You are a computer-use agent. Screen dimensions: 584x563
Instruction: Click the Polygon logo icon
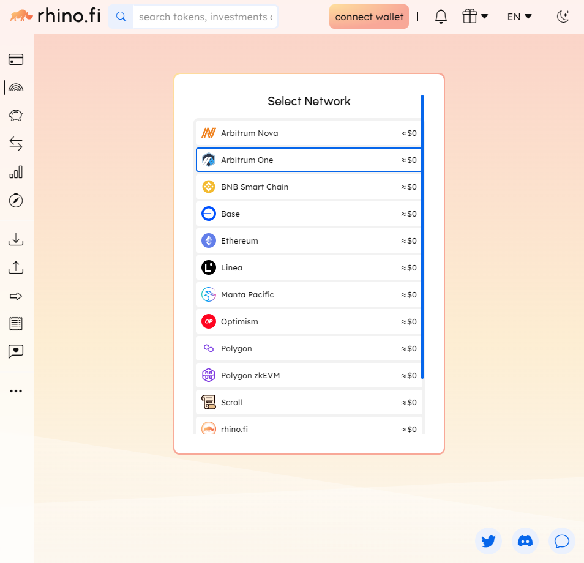click(x=209, y=348)
